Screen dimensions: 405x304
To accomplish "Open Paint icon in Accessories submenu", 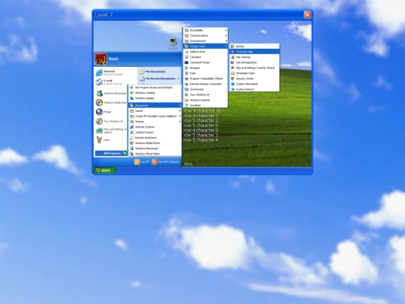I will 186,73.
